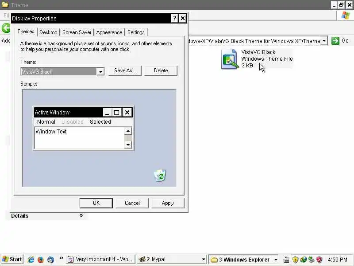Open the address bar dropdown arrow
Image resolution: width=354 pixels, height=266 pixels.
pyautogui.click(x=324, y=41)
